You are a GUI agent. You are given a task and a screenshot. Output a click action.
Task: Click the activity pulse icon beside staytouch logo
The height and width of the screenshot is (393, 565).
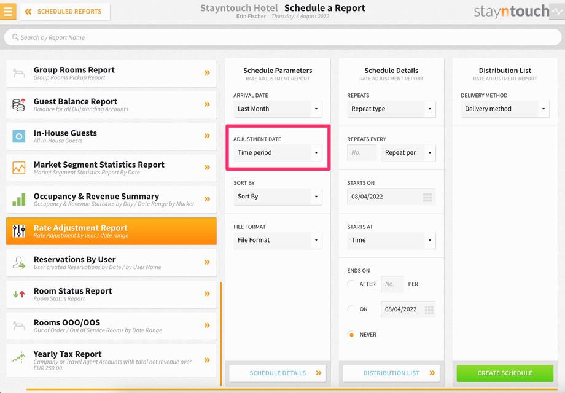[x=557, y=12]
